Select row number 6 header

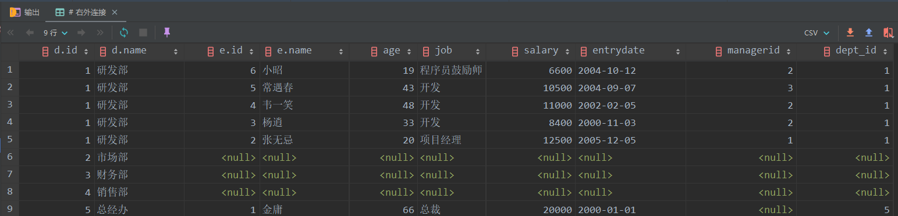click(x=9, y=157)
